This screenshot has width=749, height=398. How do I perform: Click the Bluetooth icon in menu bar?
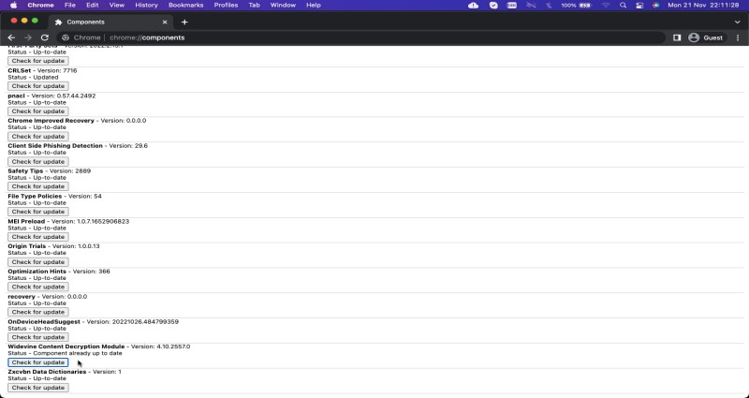click(549, 6)
